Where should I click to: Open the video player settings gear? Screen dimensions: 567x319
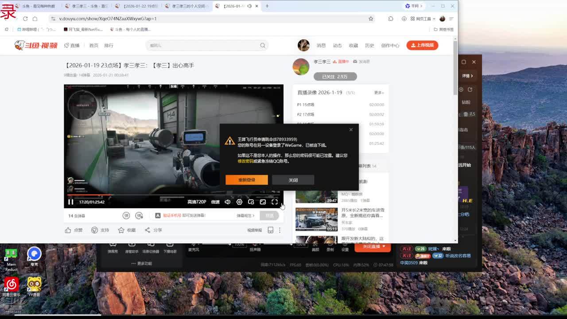tap(239, 202)
